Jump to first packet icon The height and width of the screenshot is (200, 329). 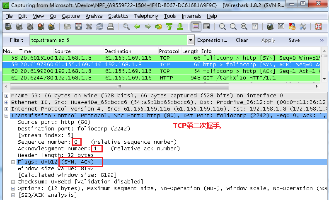pos(169,27)
